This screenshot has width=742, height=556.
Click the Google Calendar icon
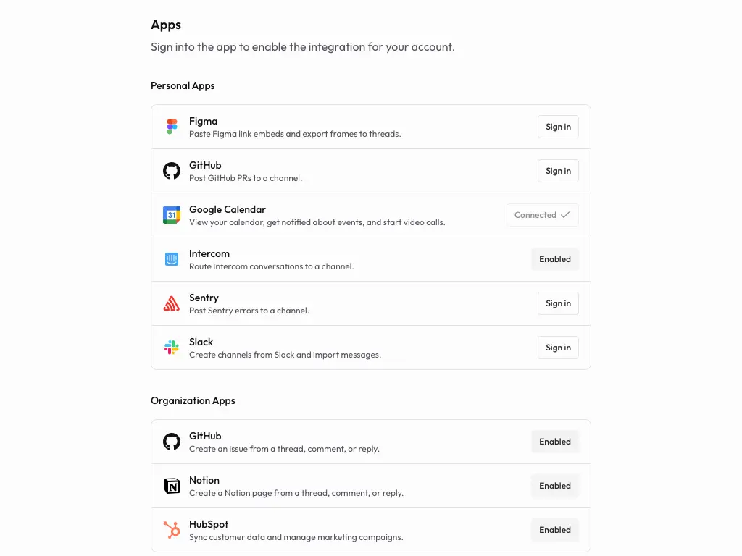coord(172,215)
